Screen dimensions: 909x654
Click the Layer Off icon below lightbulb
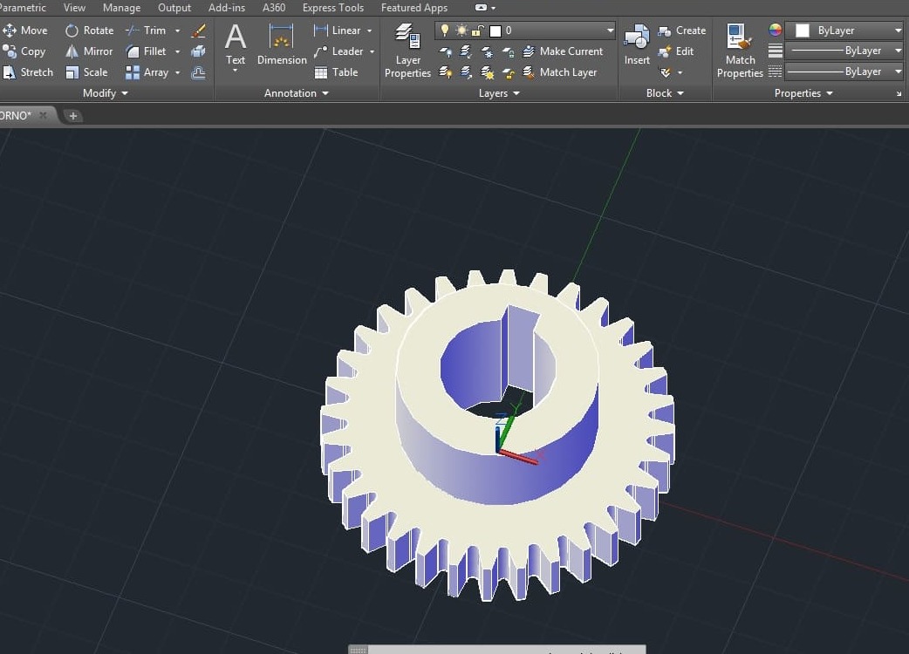(446, 51)
